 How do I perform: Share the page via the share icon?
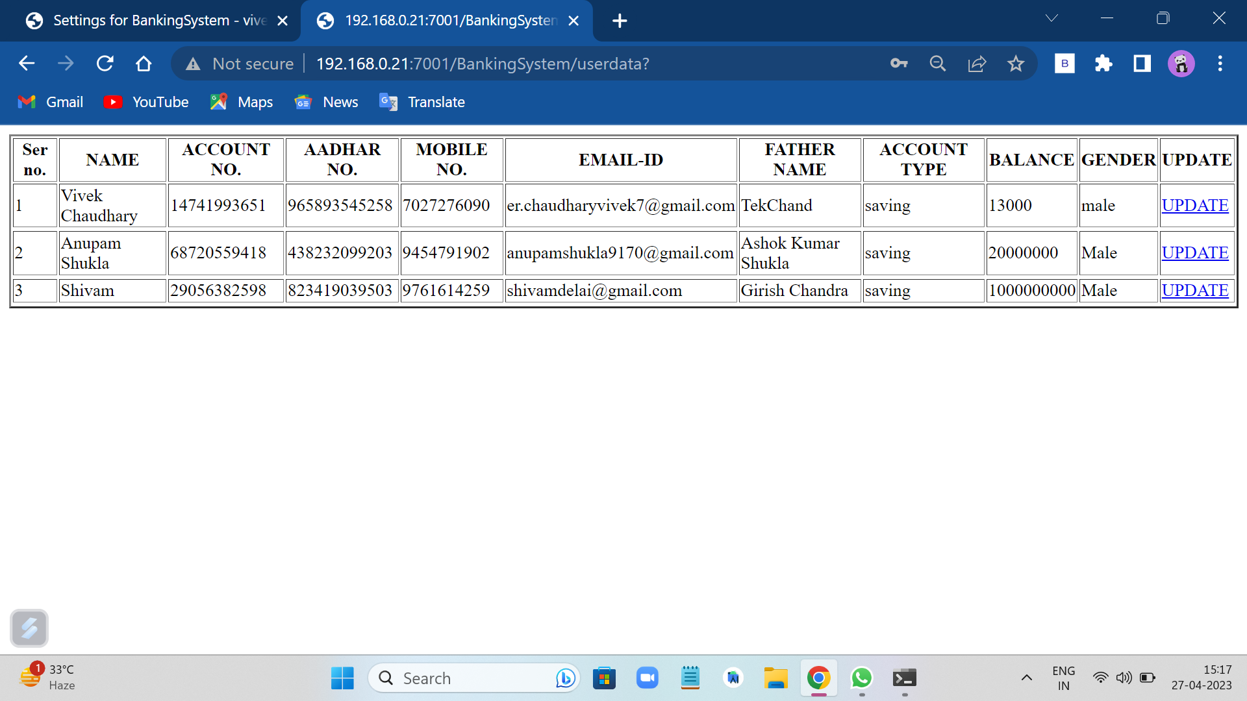click(x=977, y=63)
